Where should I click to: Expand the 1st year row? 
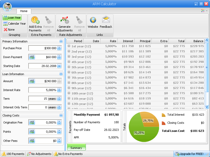(69, 46)
